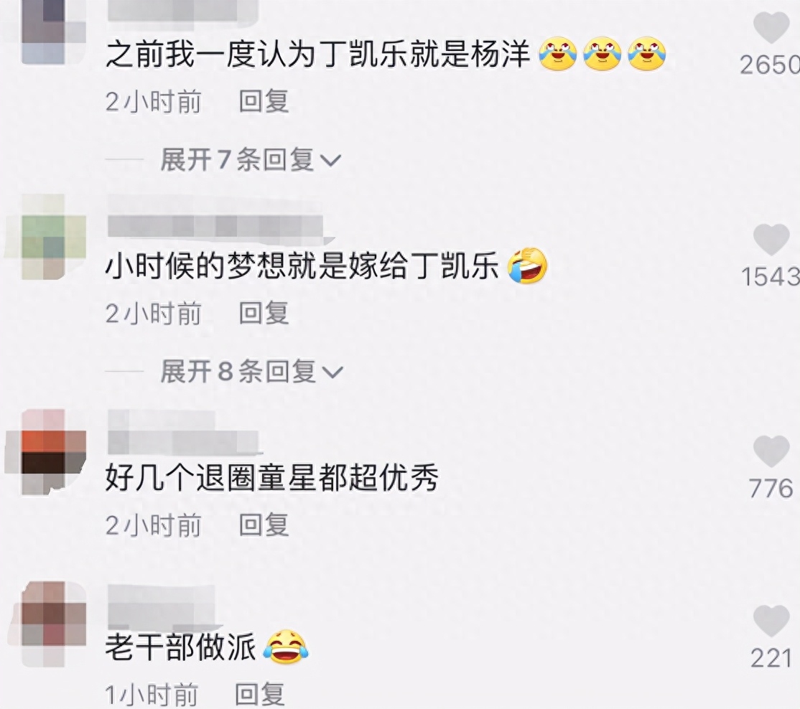
Task: Open the avatar beside 老干部做派 comment
Action: coord(44,624)
